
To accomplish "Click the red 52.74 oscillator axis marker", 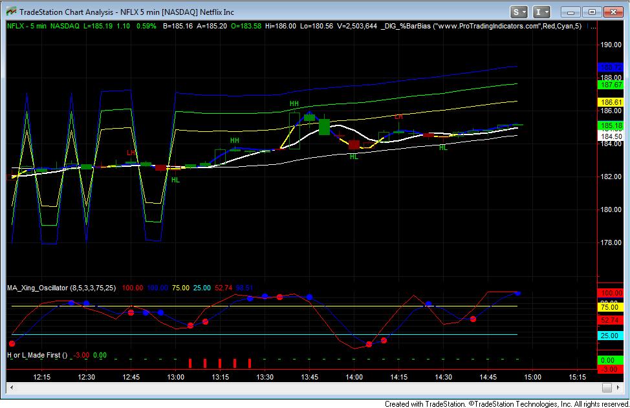I will [x=611, y=320].
